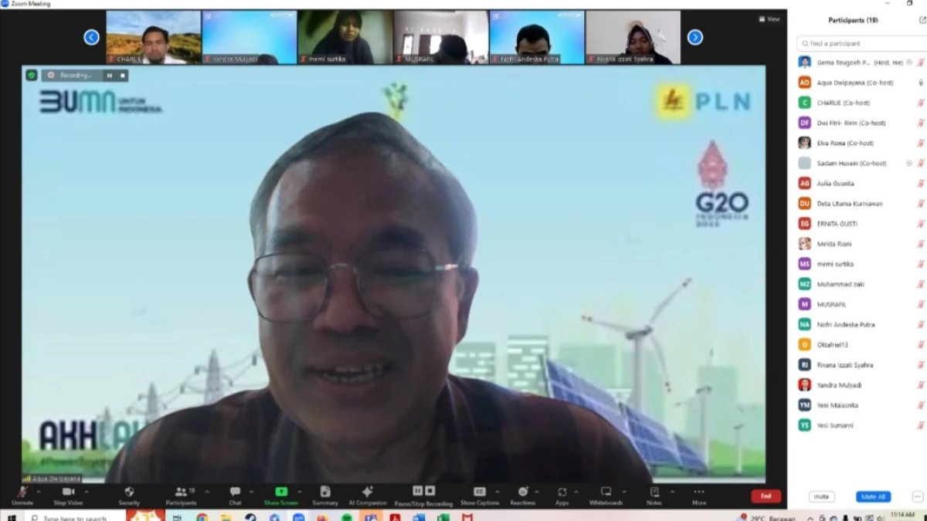
Task: Click the muted mic icon for ERNITA GUSTI
Action: [x=920, y=224]
